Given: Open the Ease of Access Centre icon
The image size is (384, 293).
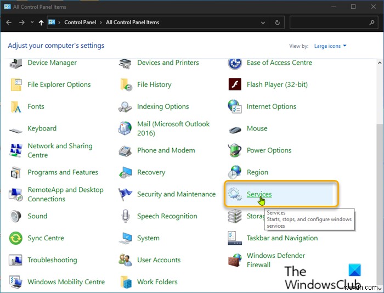Looking at the screenshot, I should pyautogui.click(x=235, y=64).
